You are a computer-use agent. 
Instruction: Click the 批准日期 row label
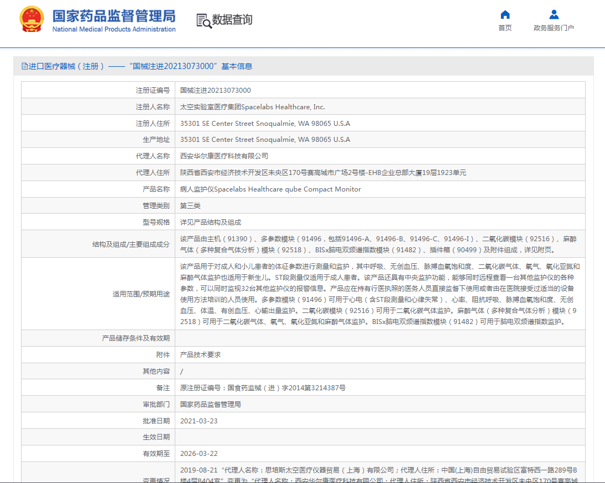(157, 421)
